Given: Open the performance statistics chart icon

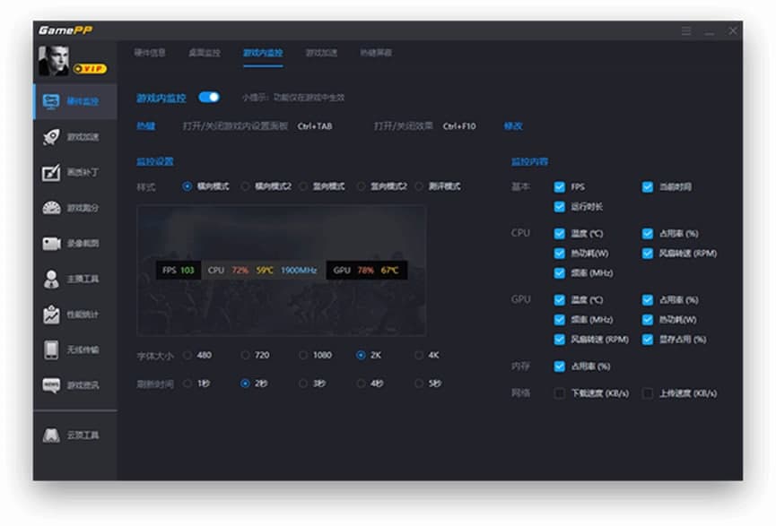Looking at the screenshot, I should (51, 315).
